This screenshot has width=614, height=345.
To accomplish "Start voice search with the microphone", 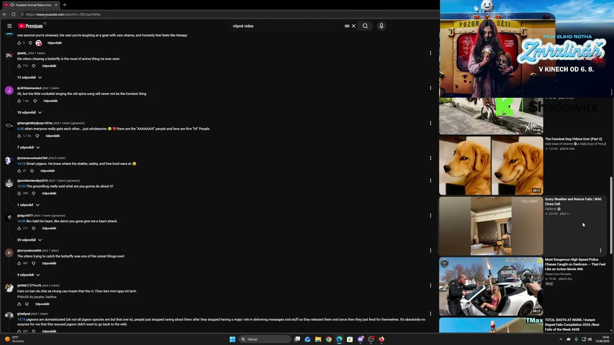I will tap(381, 26).
